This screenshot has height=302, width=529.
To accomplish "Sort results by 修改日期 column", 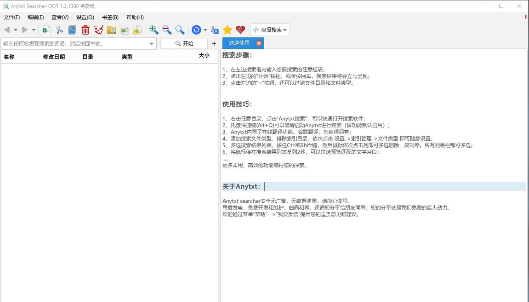I will [54, 57].
